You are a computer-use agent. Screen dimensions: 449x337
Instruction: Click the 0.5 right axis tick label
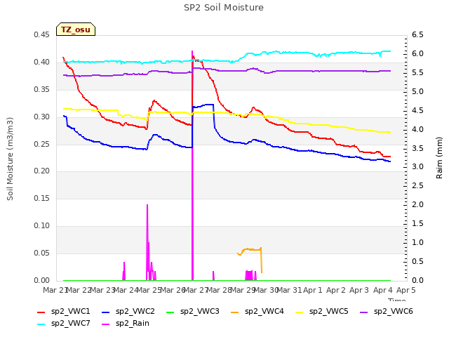(x=417, y=261)
